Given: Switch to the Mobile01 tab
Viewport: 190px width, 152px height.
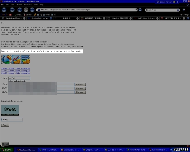Looking at the screenshot, I should pyautogui.click(x=120, y=18).
